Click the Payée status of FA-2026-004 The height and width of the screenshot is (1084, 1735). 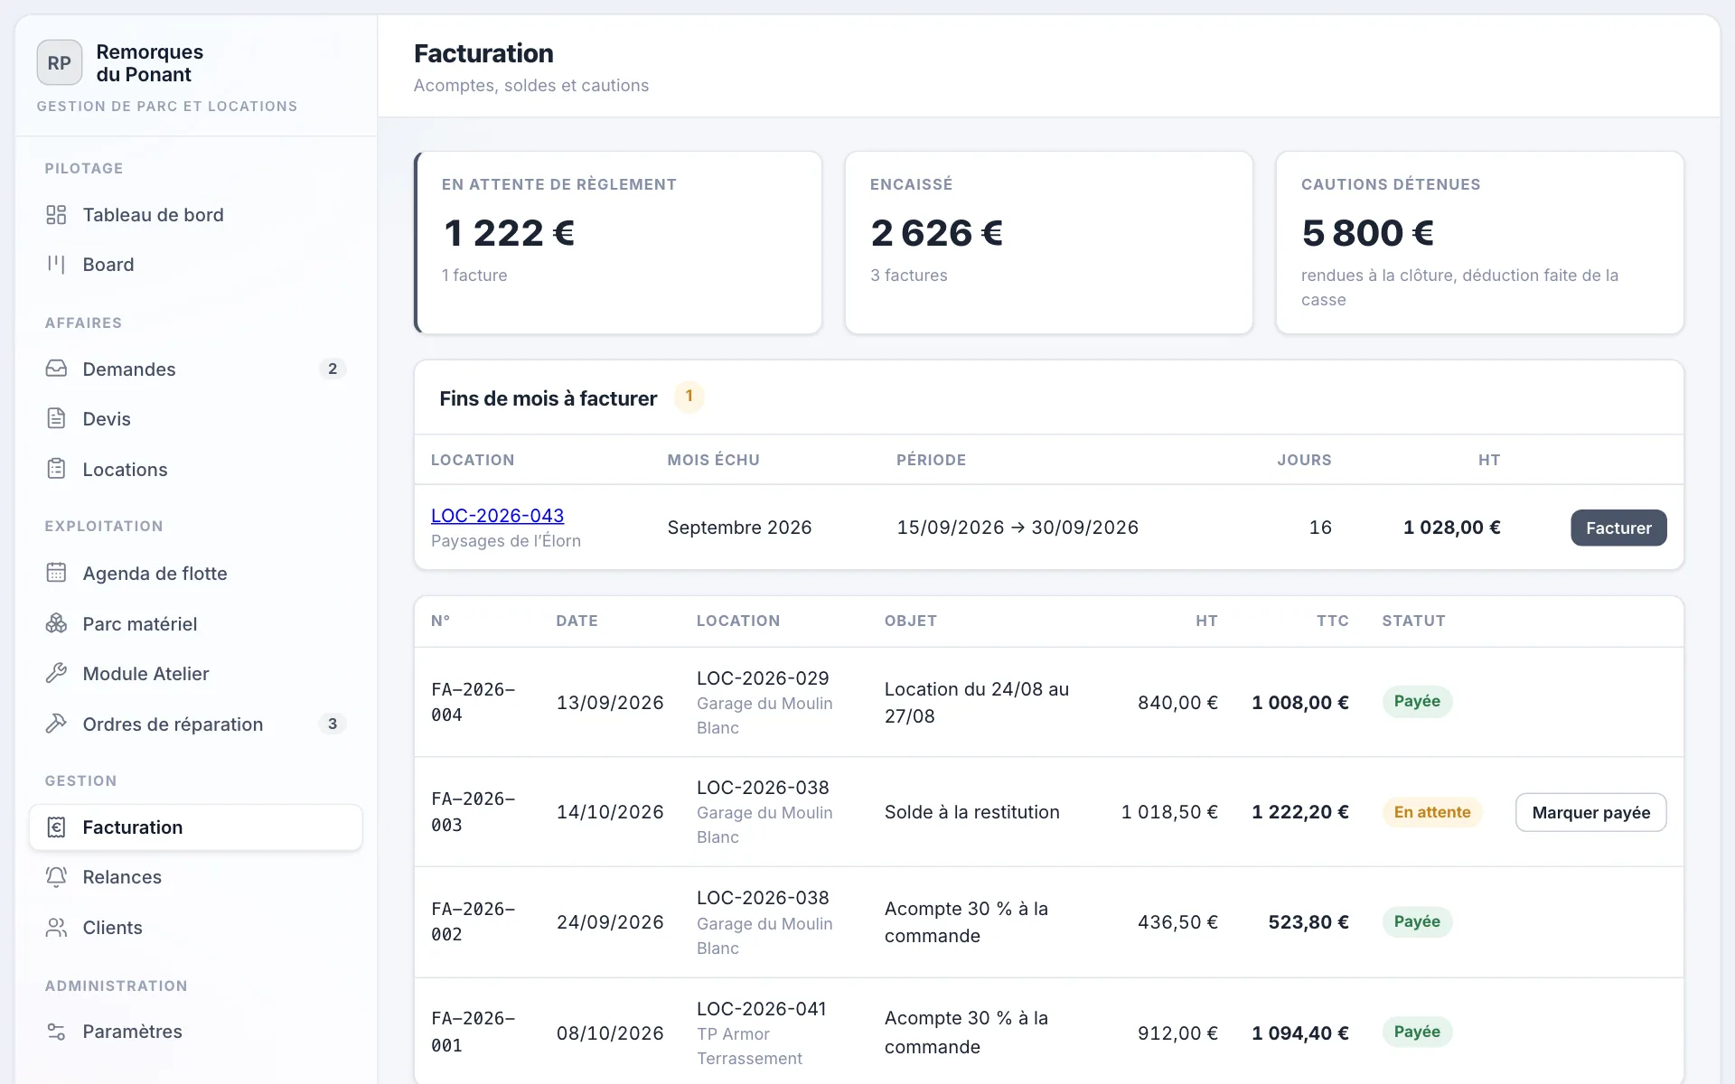(1417, 701)
